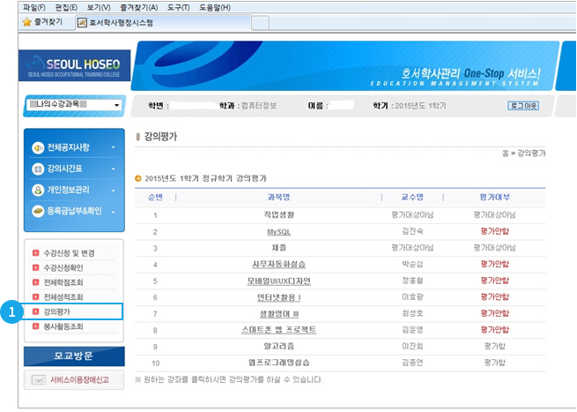Open the 스마트폰 앱 프로젝트 course link
The image size is (577, 412).
[278, 329]
